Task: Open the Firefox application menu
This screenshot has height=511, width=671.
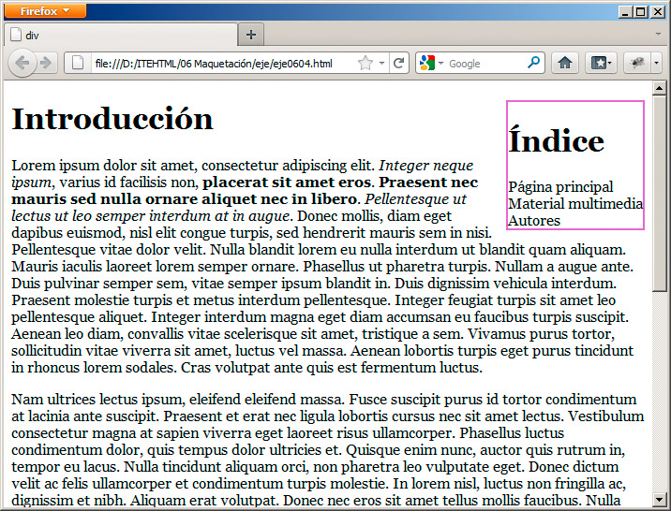Action: coord(45,11)
